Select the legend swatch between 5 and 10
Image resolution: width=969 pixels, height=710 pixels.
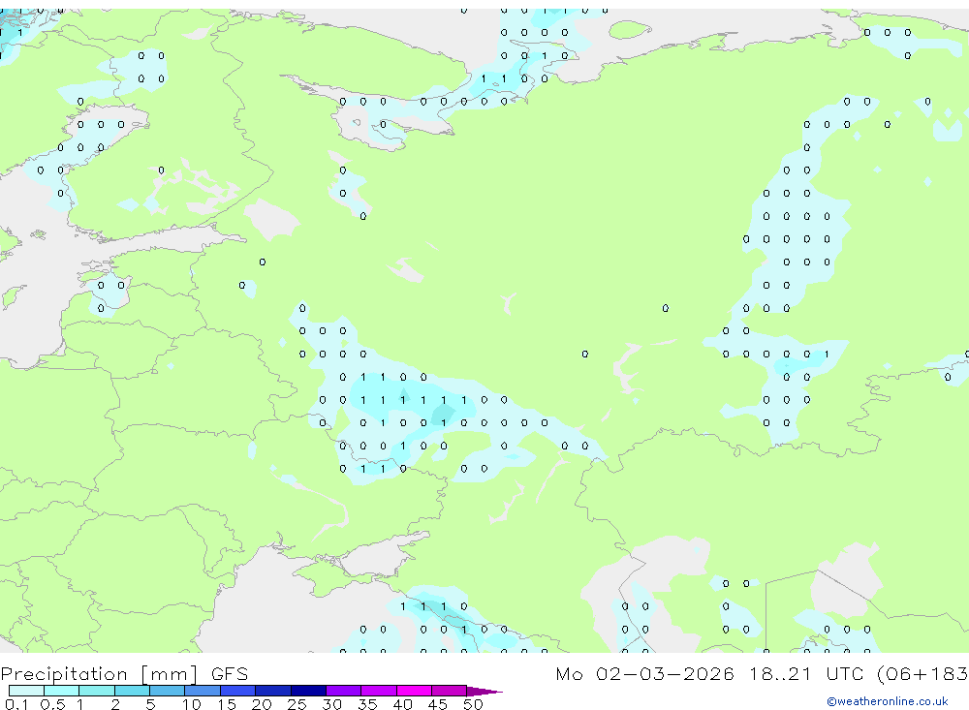coord(168,691)
